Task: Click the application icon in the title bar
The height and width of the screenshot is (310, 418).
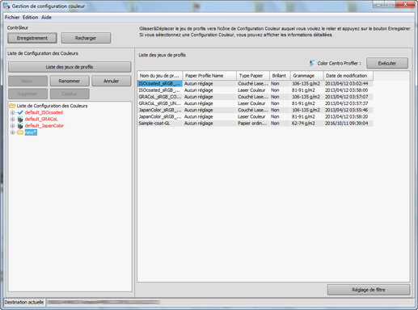Action: pyautogui.click(x=6, y=6)
